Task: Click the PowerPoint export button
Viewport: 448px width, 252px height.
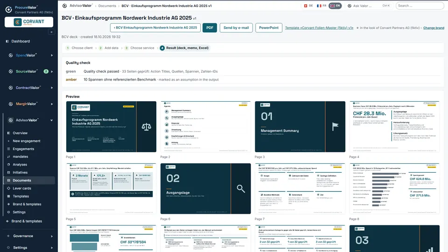Action: point(269,28)
